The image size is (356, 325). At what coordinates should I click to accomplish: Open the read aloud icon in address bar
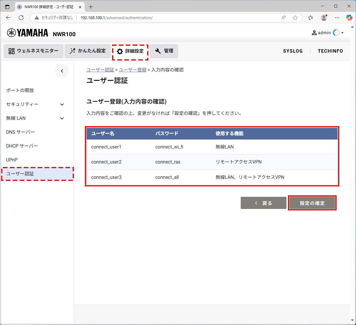[x=284, y=18]
